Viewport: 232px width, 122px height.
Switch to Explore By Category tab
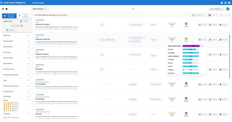click(9, 16)
